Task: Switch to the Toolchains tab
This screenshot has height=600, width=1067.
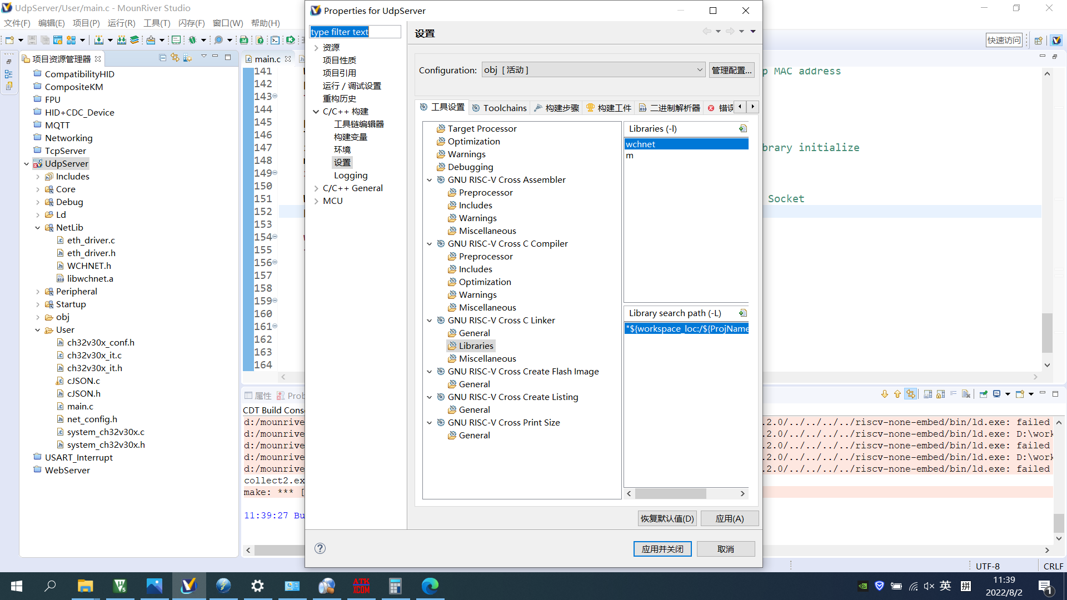Action: [x=499, y=108]
